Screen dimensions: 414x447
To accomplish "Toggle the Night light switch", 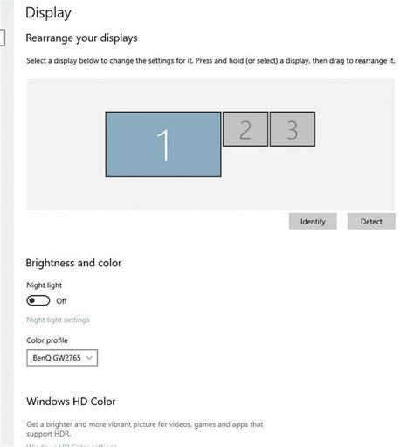I will coord(38,300).
